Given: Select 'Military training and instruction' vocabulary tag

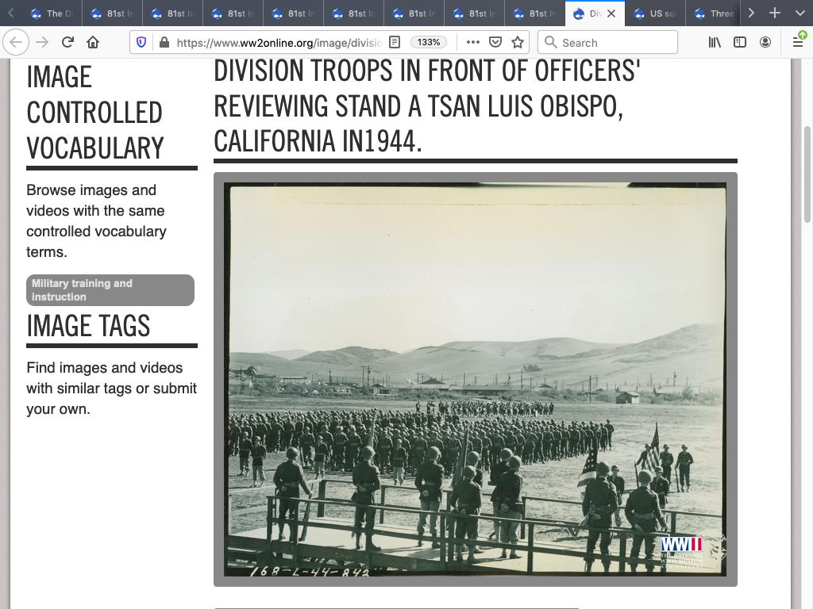Looking at the screenshot, I should tap(110, 290).
